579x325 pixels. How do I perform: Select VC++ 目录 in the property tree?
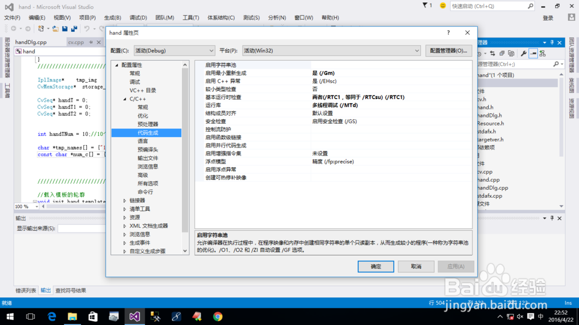coord(142,90)
